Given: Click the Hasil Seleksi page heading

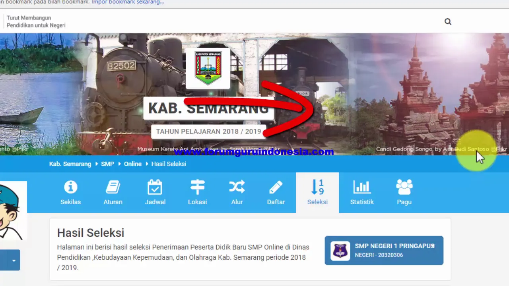Looking at the screenshot, I should point(91,233).
